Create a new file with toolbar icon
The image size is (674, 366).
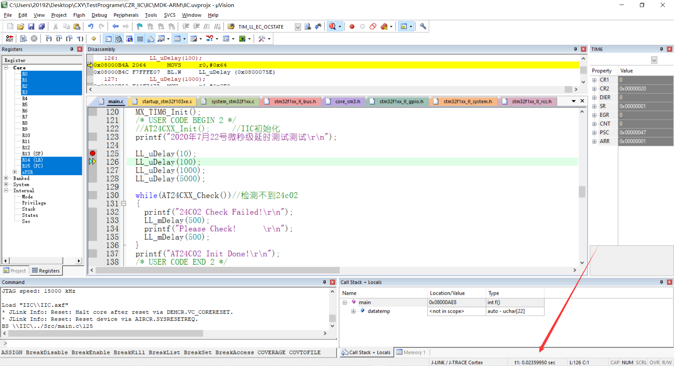10,26
